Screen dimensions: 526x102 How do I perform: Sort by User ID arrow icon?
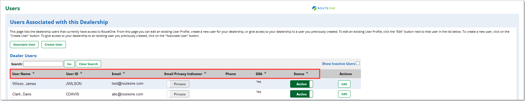point(81,73)
